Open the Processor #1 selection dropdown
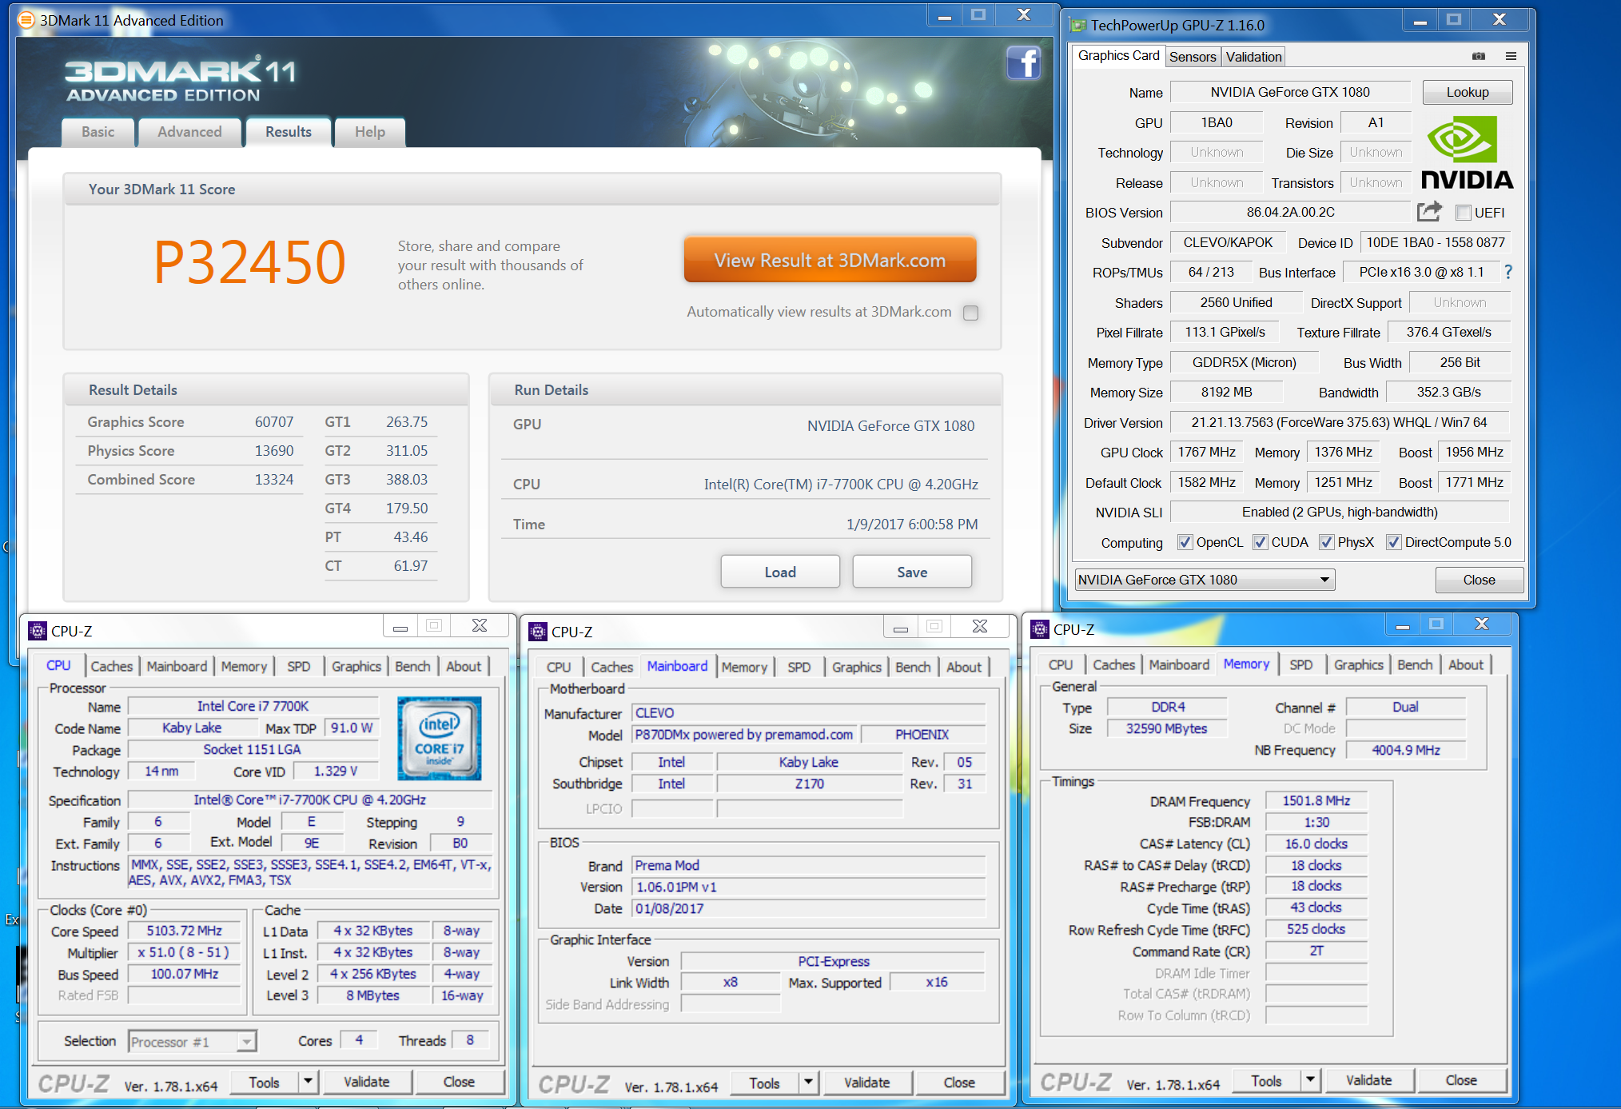This screenshot has height=1109, width=1621. coord(192,1041)
